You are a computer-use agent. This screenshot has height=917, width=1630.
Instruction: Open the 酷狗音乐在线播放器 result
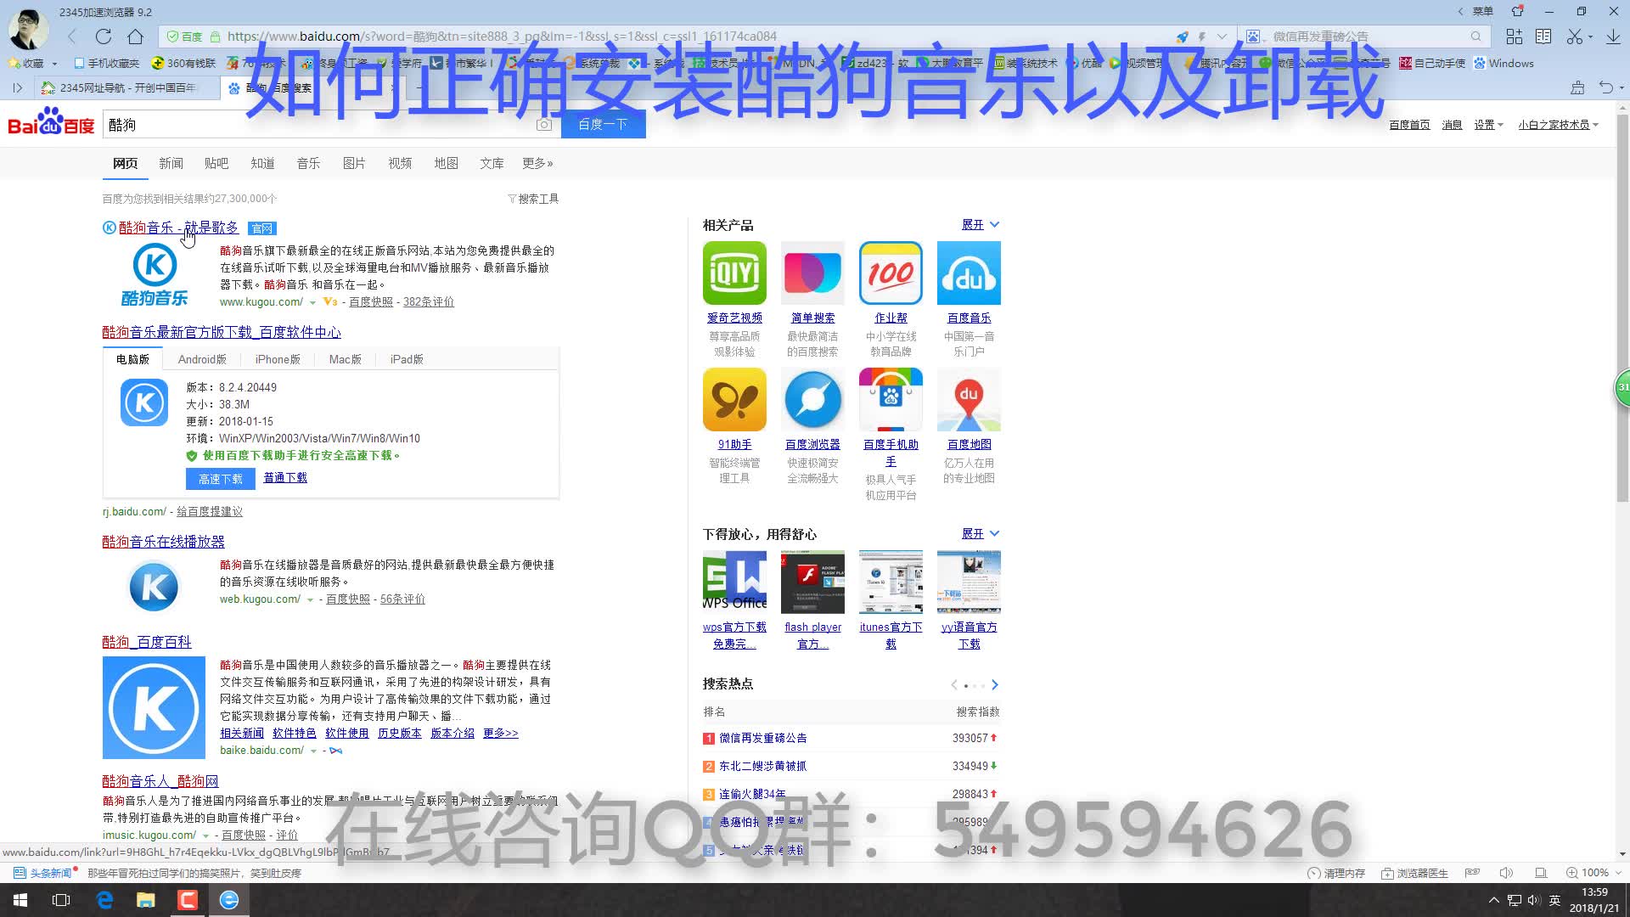pyautogui.click(x=164, y=542)
